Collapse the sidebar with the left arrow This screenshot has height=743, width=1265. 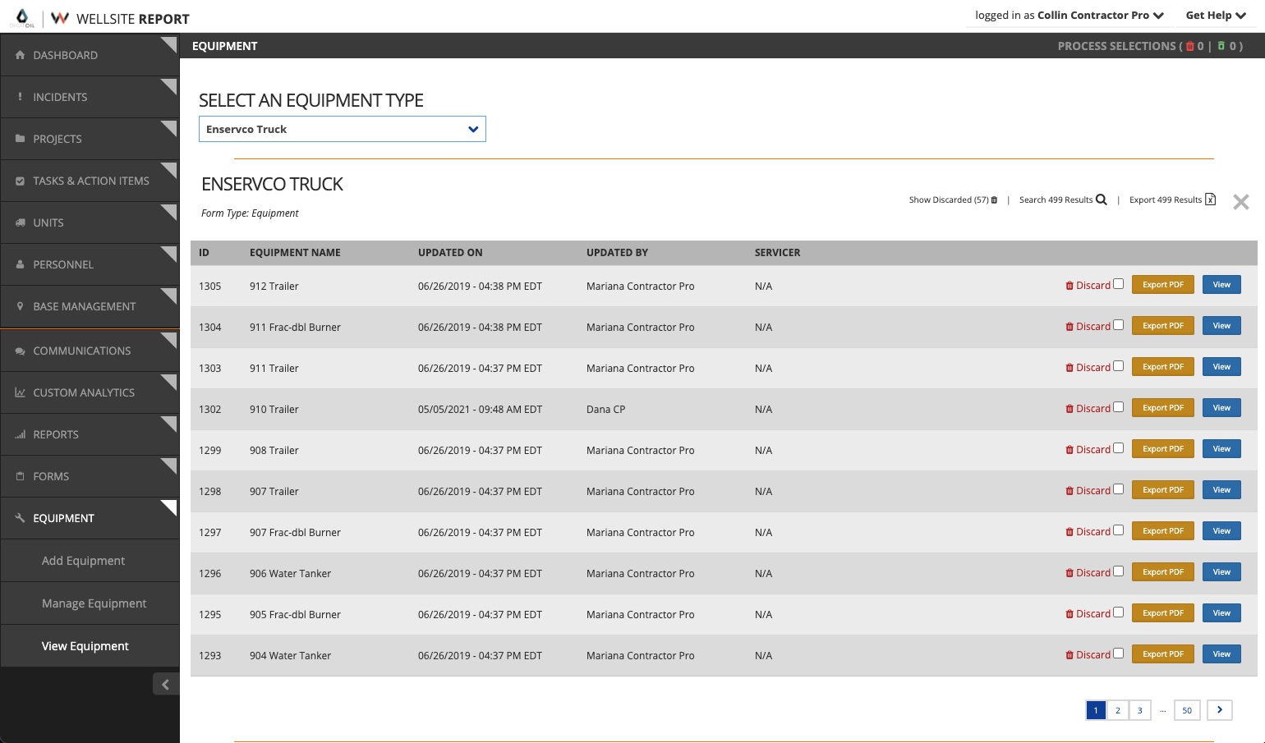pos(165,684)
